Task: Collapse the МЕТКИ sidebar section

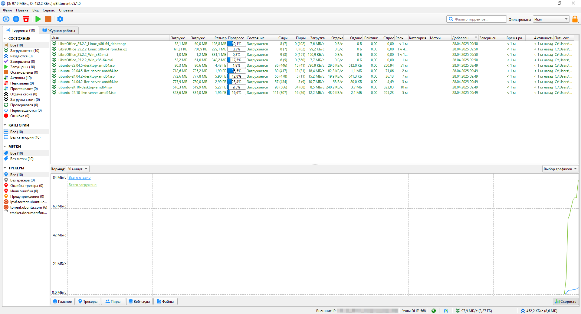Action: (x=5, y=147)
